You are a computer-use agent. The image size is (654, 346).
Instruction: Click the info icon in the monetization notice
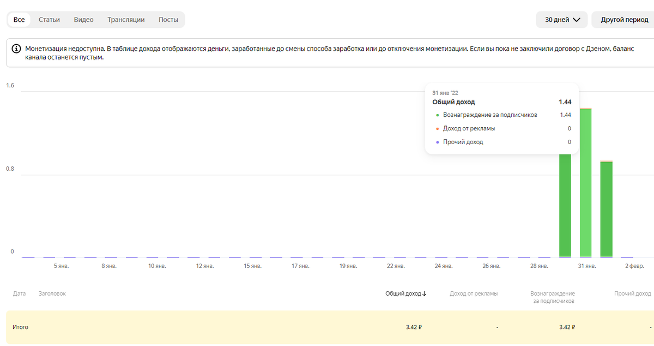(x=16, y=49)
